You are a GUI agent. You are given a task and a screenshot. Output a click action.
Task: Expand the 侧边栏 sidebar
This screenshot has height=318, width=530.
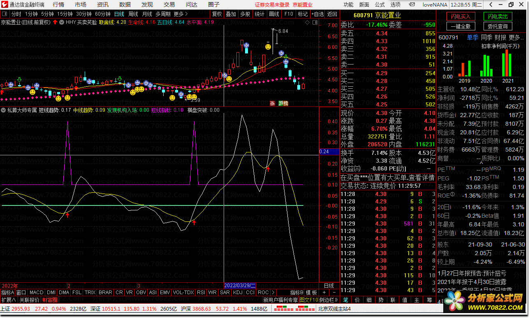pyautogui.click(x=329, y=300)
